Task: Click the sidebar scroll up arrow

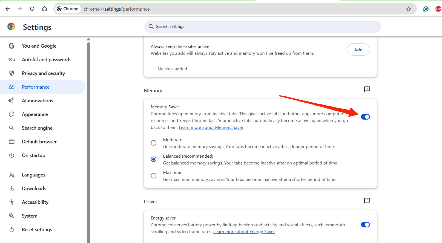Action: point(88,39)
